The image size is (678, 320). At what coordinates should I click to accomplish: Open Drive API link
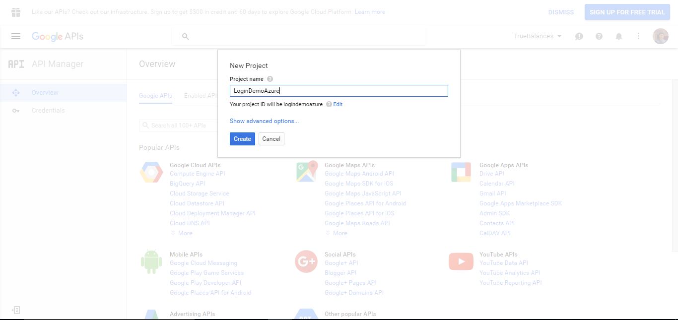(491, 174)
